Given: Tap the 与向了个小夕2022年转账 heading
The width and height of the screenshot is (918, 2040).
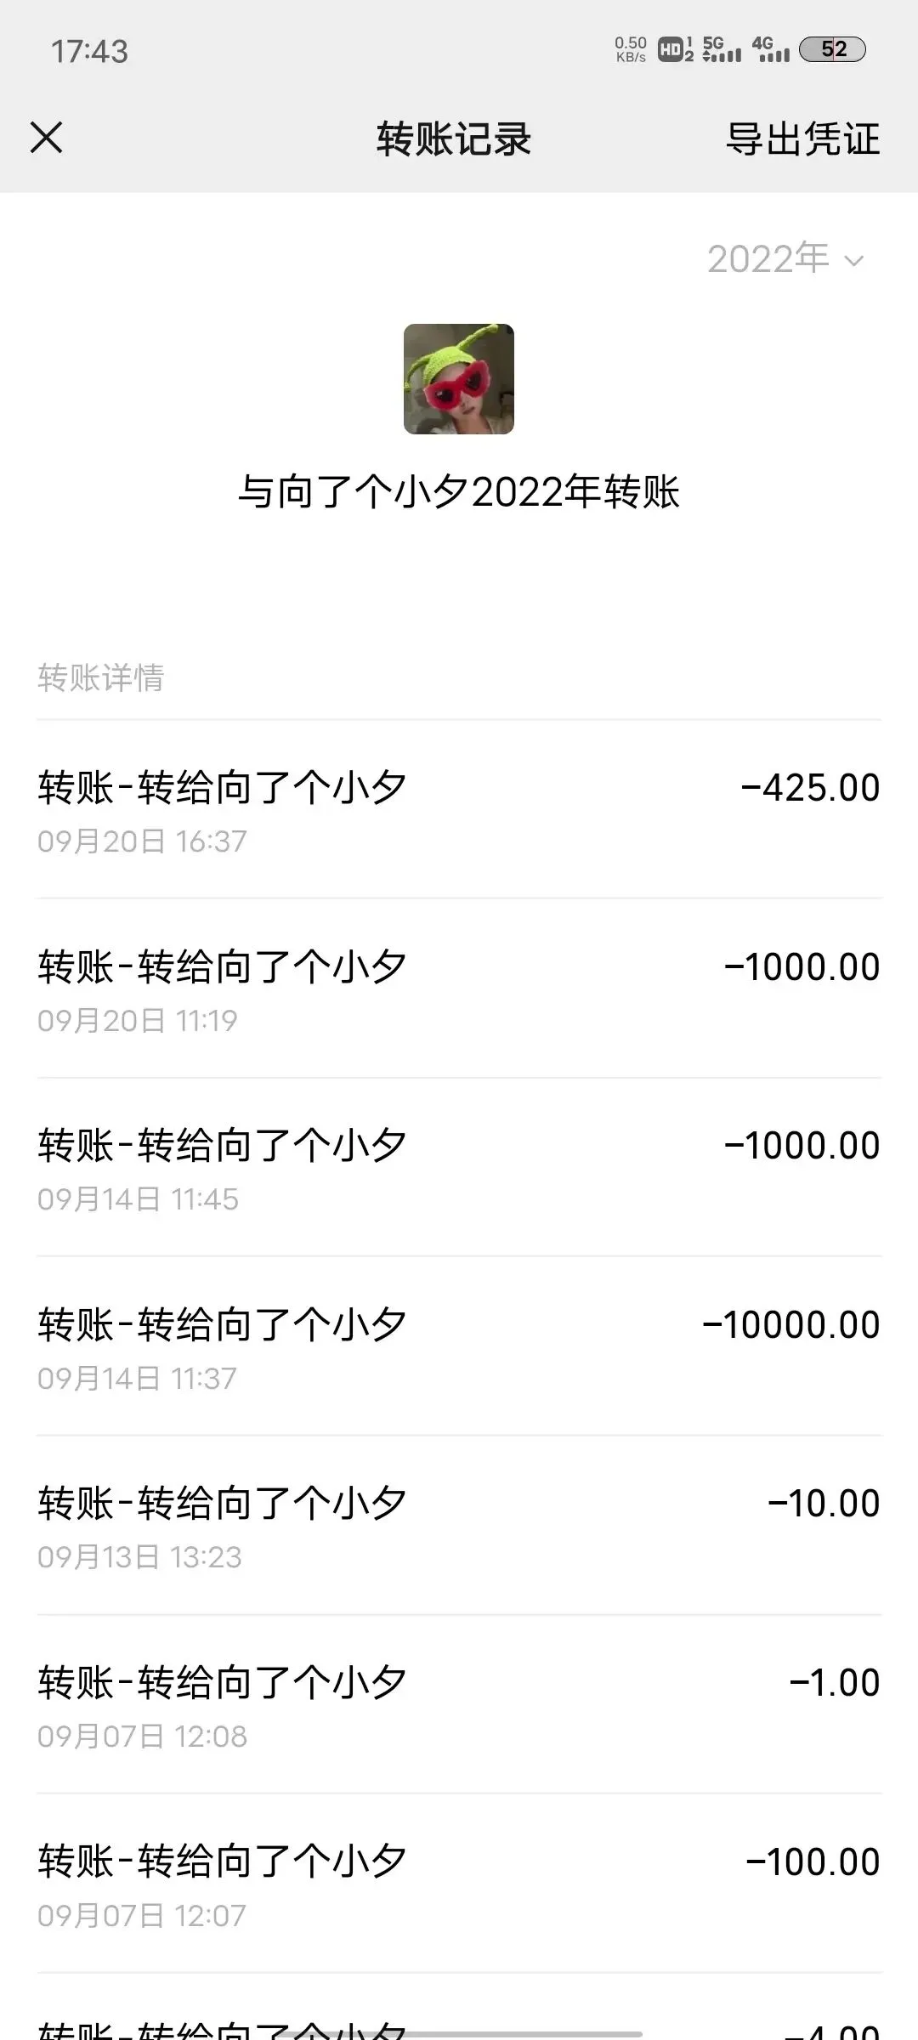Looking at the screenshot, I should click(x=459, y=492).
